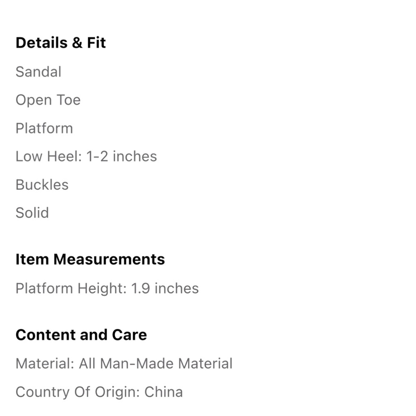Click the word Measurements in heading
This screenshot has height=416, width=416.
point(109,259)
